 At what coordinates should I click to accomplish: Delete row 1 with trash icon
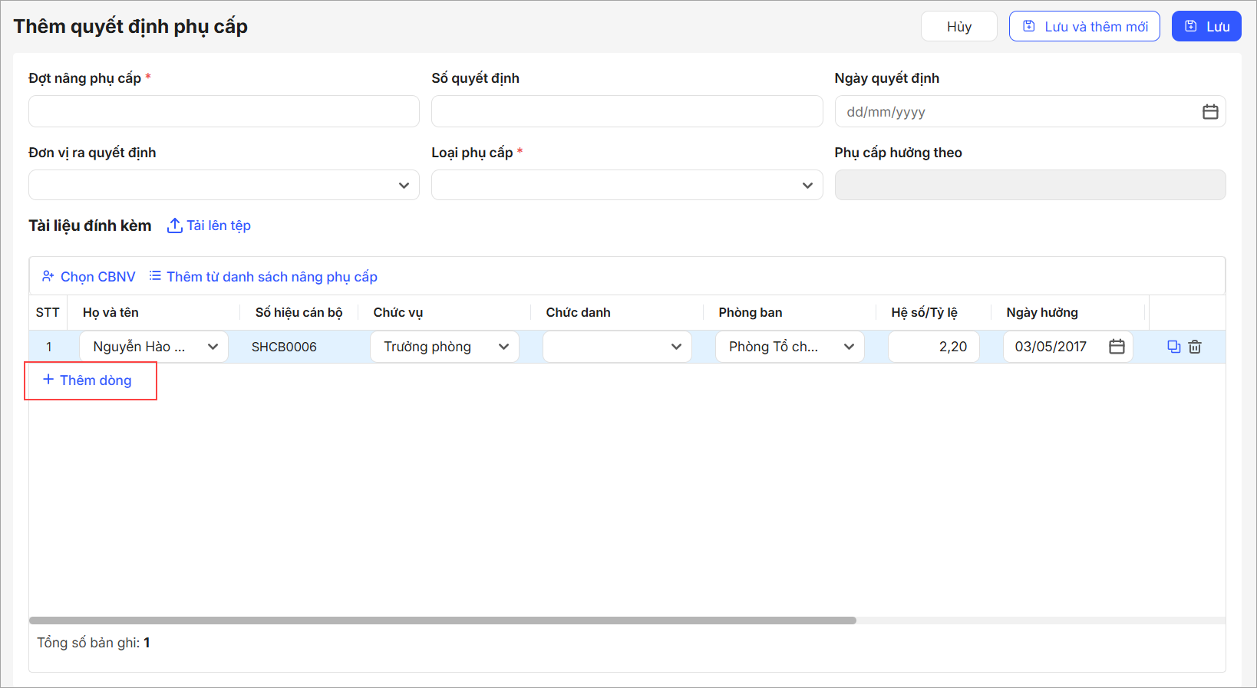[1195, 347]
